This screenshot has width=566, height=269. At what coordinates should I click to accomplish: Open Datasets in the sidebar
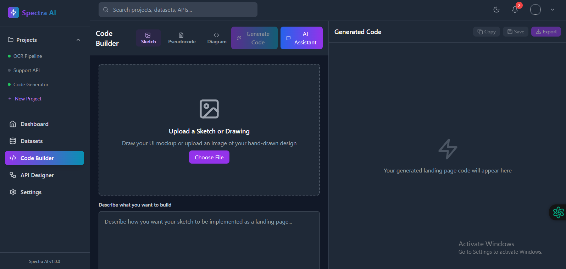pyautogui.click(x=45, y=141)
